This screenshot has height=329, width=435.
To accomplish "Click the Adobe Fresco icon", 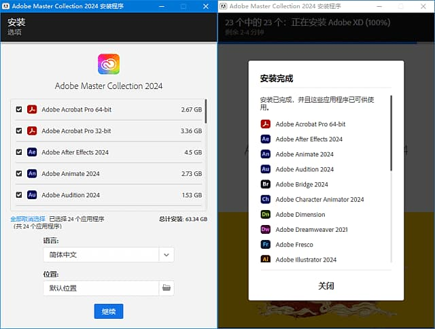I will point(266,245).
